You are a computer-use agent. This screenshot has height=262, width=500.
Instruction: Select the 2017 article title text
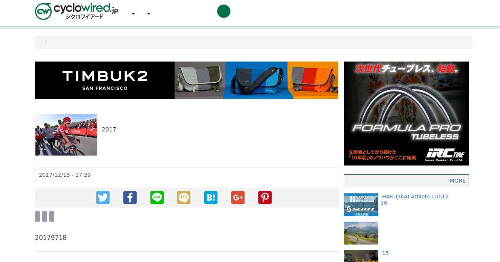coord(109,129)
